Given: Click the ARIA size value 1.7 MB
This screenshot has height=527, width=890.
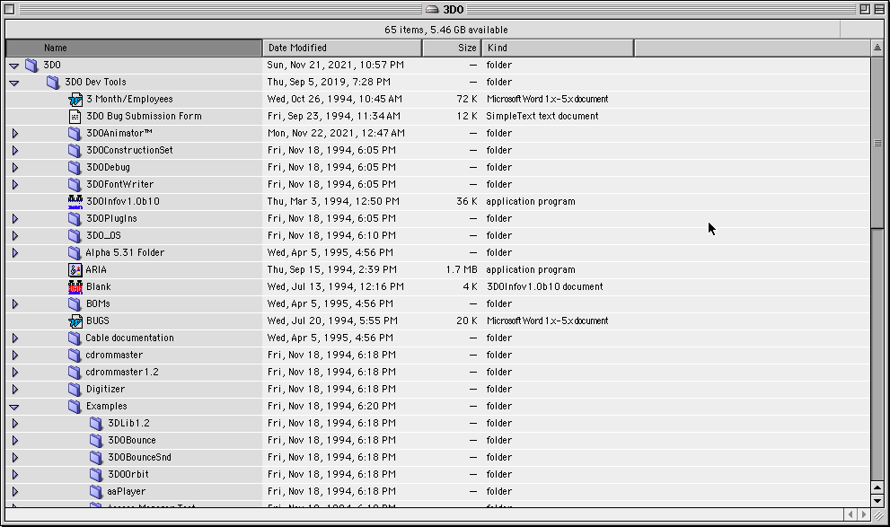Looking at the screenshot, I should point(462,270).
